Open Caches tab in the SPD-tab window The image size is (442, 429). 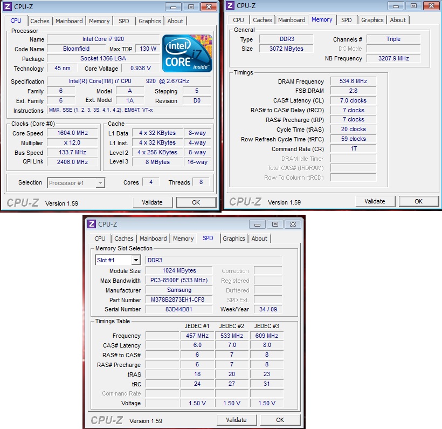click(124, 239)
